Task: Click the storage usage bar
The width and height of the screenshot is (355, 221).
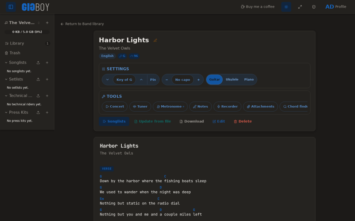Action: coord(27,32)
